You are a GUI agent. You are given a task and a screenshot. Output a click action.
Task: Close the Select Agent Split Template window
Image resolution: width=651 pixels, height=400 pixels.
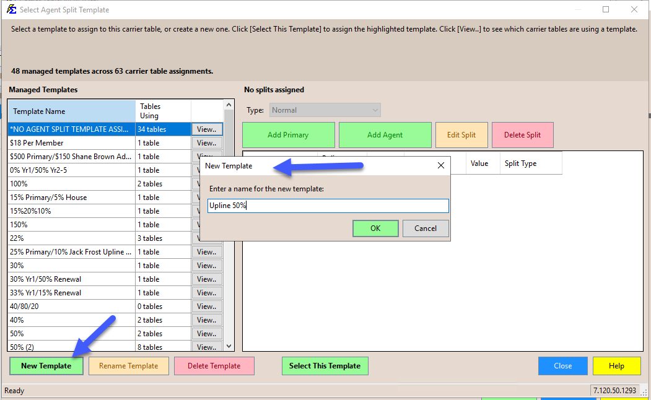pos(634,9)
